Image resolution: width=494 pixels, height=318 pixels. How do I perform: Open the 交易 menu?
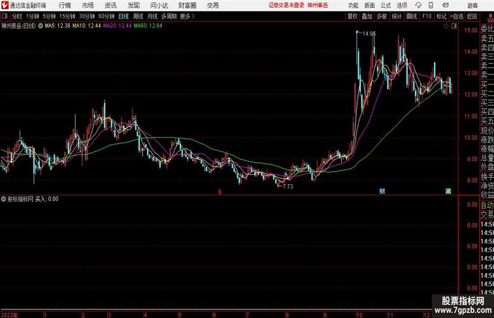coord(212,5)
